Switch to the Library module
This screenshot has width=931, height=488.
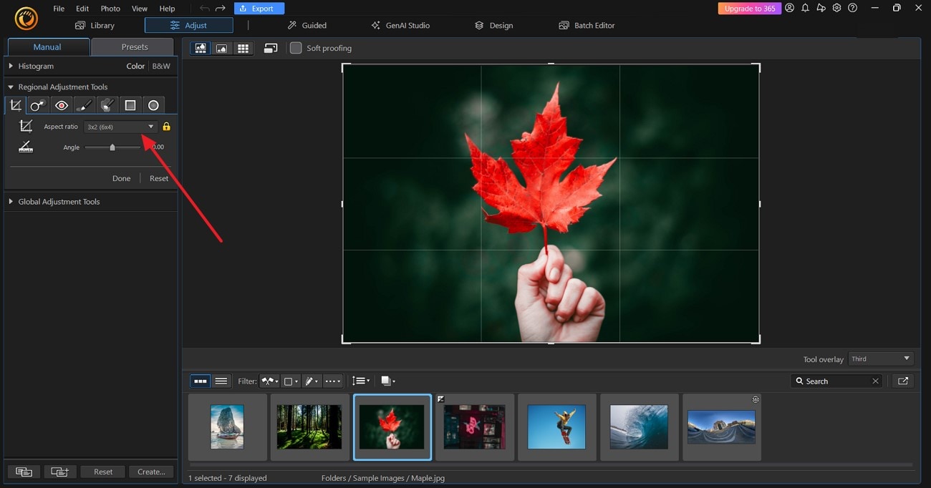click(x=95, y=25)
